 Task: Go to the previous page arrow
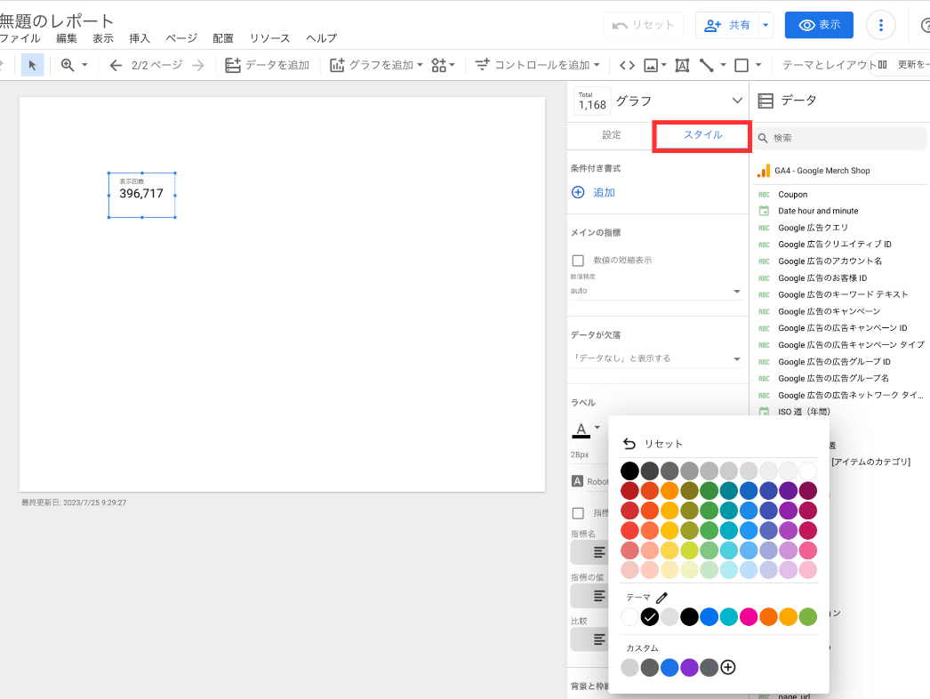point(116,65)
